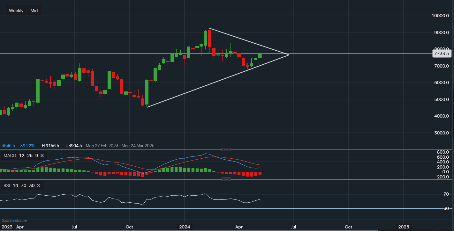Viewport: 454px width, 231px height.
Task: Open the Weekly timeframe selector
Action: tap(16, 11)
